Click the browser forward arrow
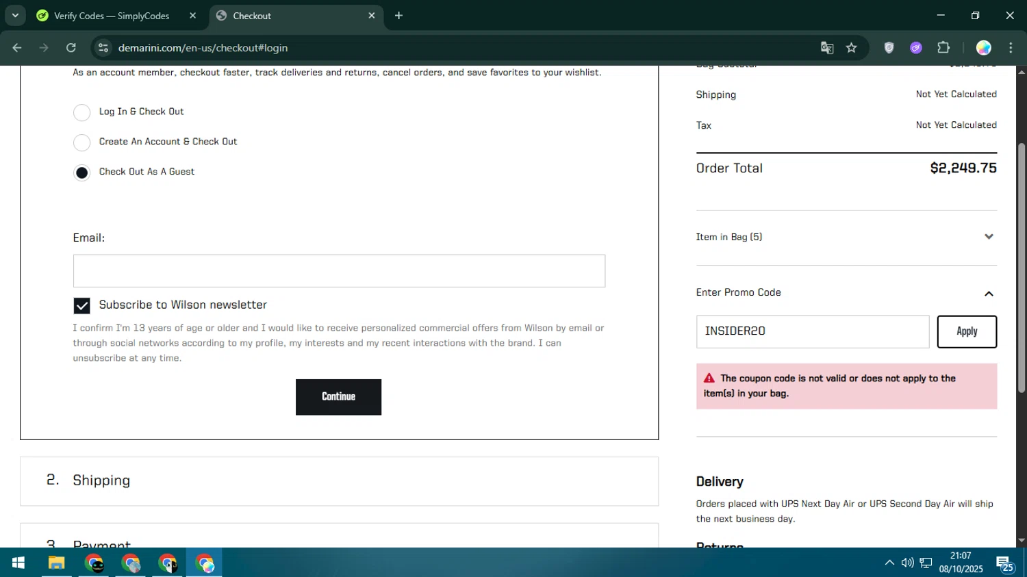The height and width of the screenshot is (577, 1027). click(44, 48)
